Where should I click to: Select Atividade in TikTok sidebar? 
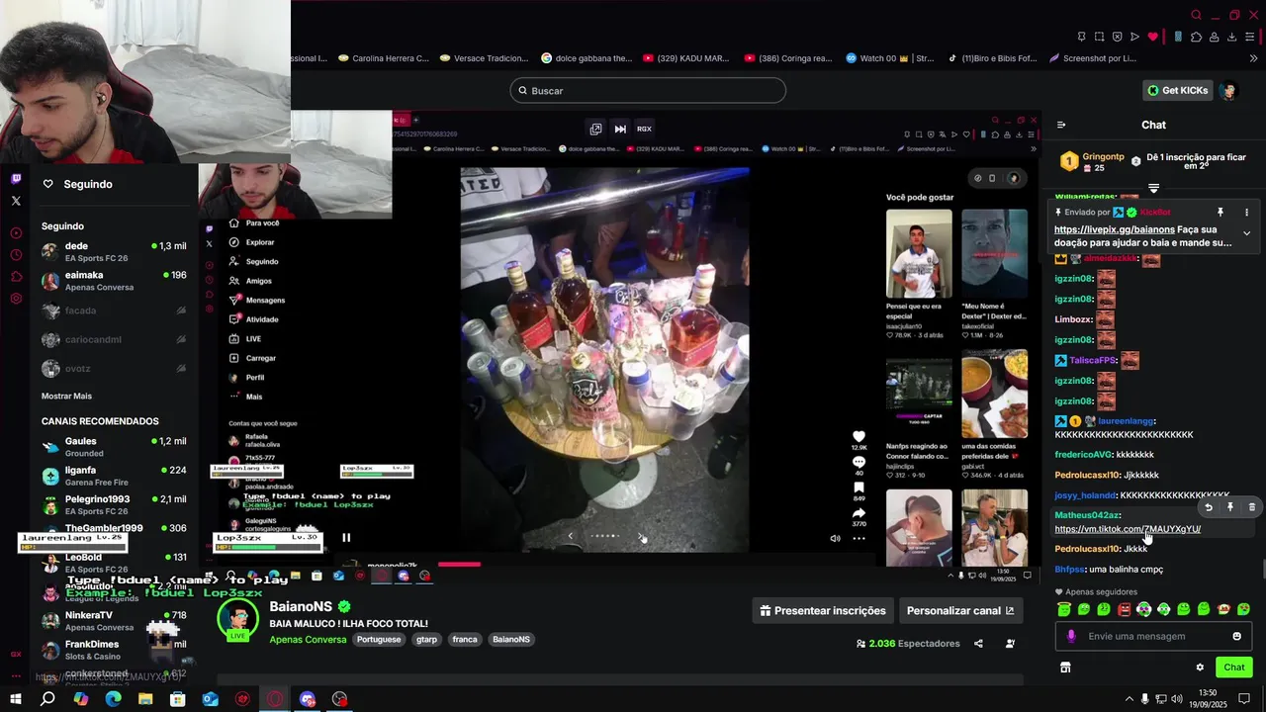coord(254,319)
